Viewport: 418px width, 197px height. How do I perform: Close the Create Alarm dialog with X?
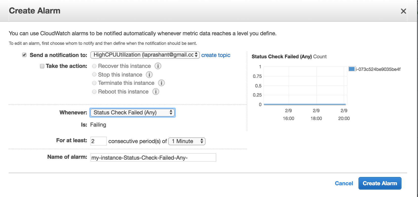click(403, 11)
